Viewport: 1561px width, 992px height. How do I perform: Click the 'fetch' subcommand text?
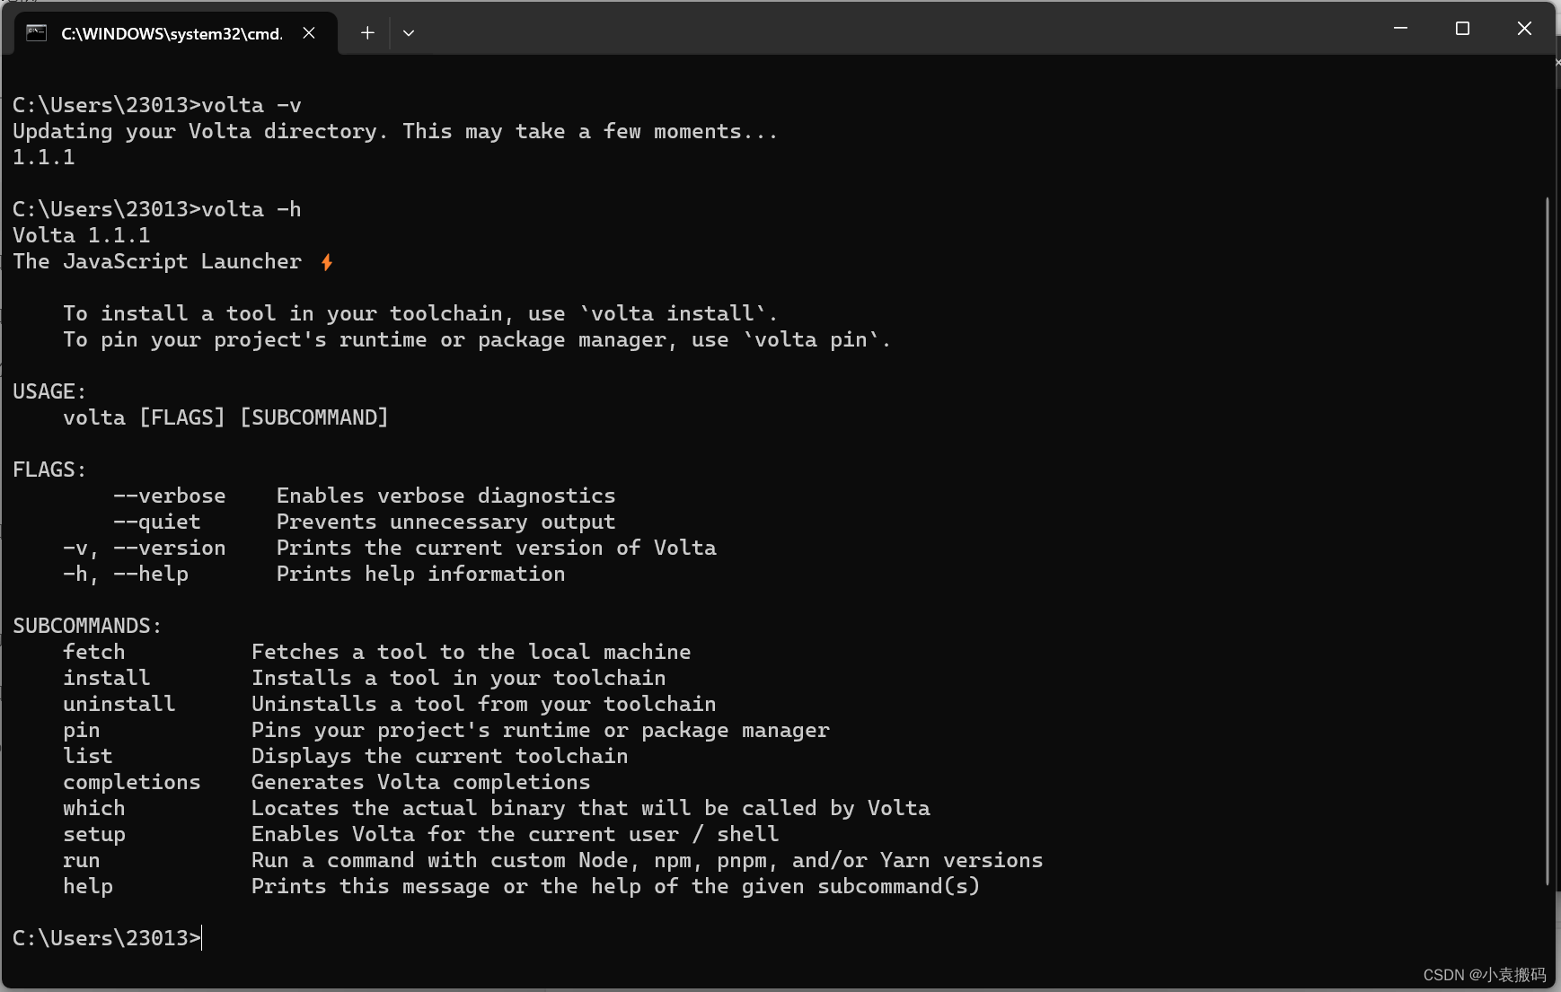point(94,652)
